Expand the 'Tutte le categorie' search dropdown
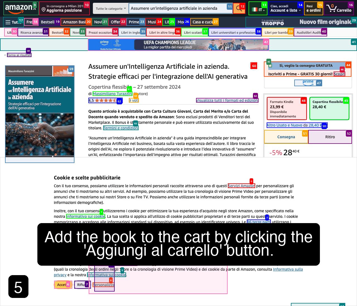357x306 pixels. click(x=111, y=9)
